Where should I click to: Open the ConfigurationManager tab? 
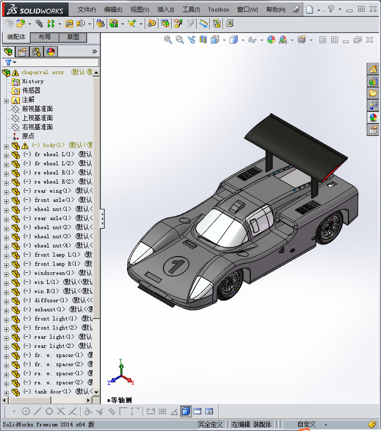tap(37, 52)
